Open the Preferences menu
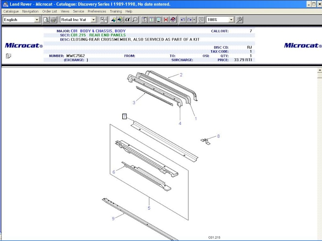Viewport: 322px width, 241px height. pos(97,11)
